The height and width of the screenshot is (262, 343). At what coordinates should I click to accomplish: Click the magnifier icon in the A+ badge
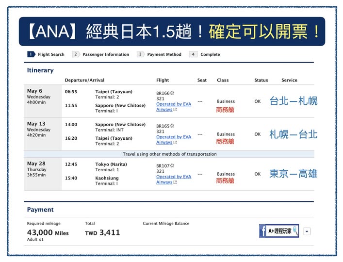click(x=294, y=231)
